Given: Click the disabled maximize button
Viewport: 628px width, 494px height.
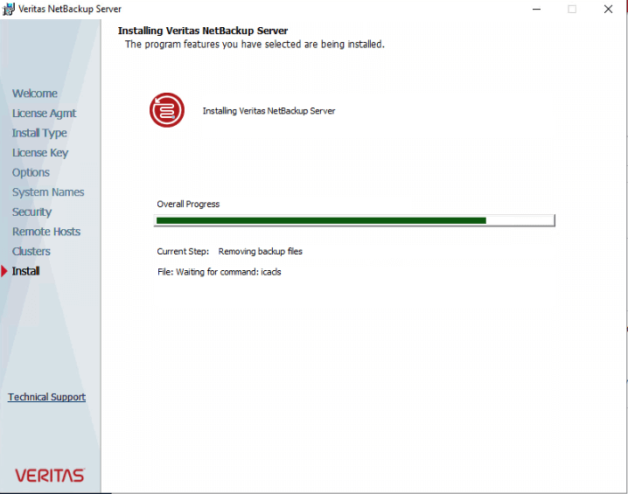Looking at the screenshot, I should (x=572, y=9).
